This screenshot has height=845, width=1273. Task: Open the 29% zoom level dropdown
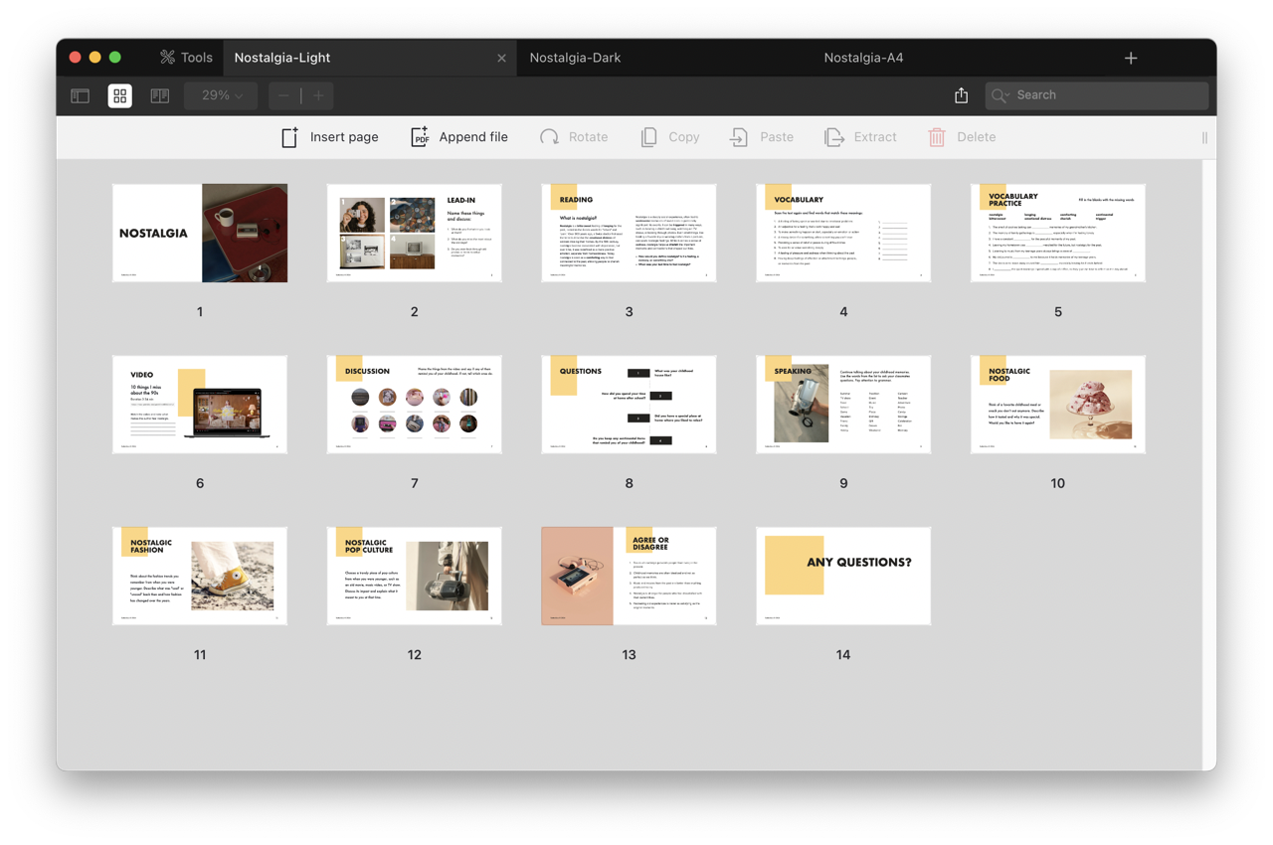pos(222,95)
